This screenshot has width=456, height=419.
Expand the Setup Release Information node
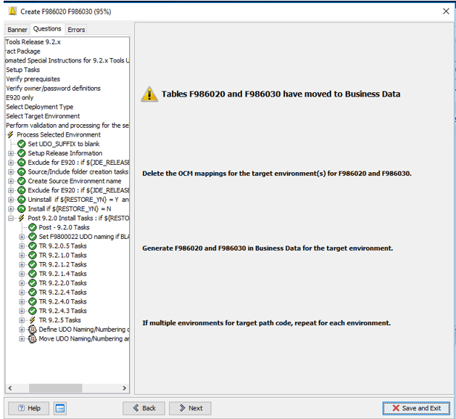coord(11,153)
